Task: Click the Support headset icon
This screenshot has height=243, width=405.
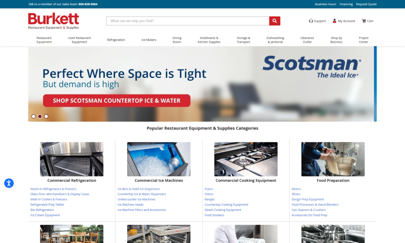Action: [311, 21]
